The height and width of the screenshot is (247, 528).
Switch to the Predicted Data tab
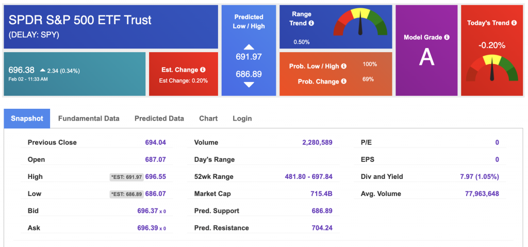159,118
